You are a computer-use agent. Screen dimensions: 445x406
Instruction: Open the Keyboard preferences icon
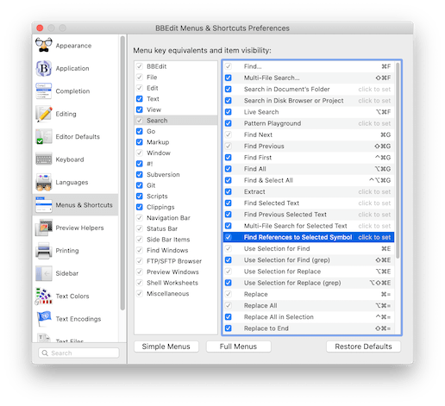(44, 159)
